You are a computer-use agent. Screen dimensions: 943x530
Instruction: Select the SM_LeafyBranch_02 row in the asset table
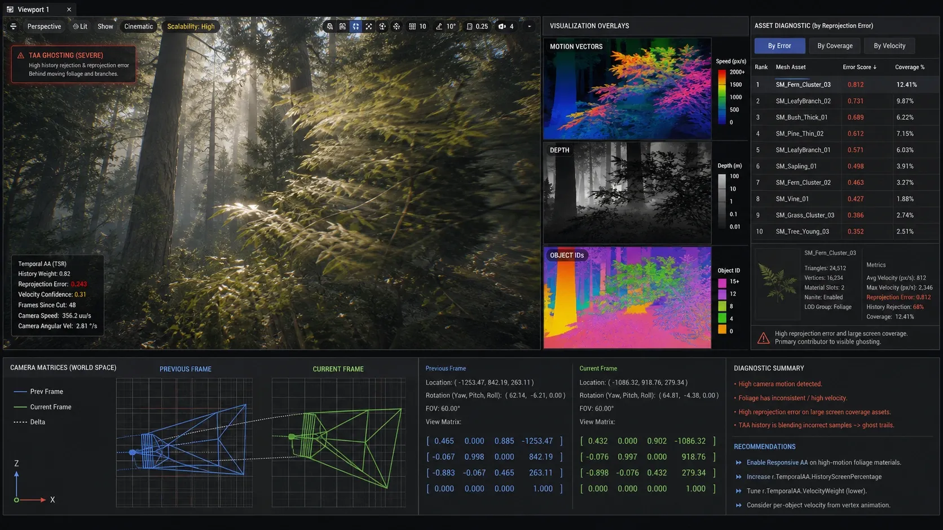(845, 101)
